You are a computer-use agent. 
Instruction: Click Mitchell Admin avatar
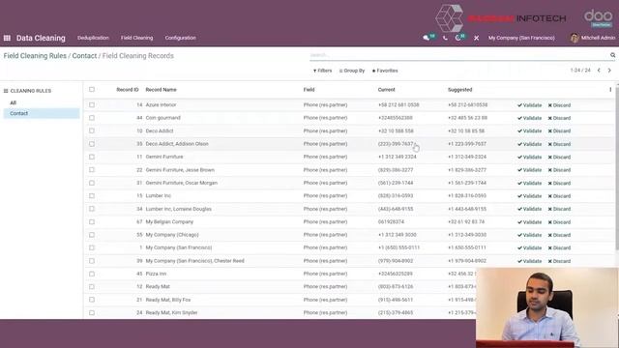574,38
